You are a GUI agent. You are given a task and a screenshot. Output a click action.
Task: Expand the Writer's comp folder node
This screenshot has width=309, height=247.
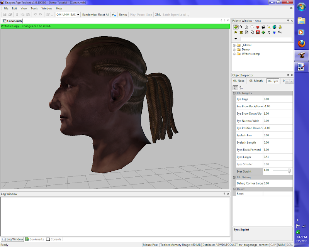coord(234,54)
